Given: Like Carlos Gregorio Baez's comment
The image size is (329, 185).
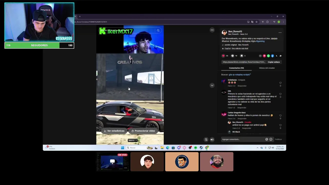Looking at the screenshot, I should pos(280,116).
